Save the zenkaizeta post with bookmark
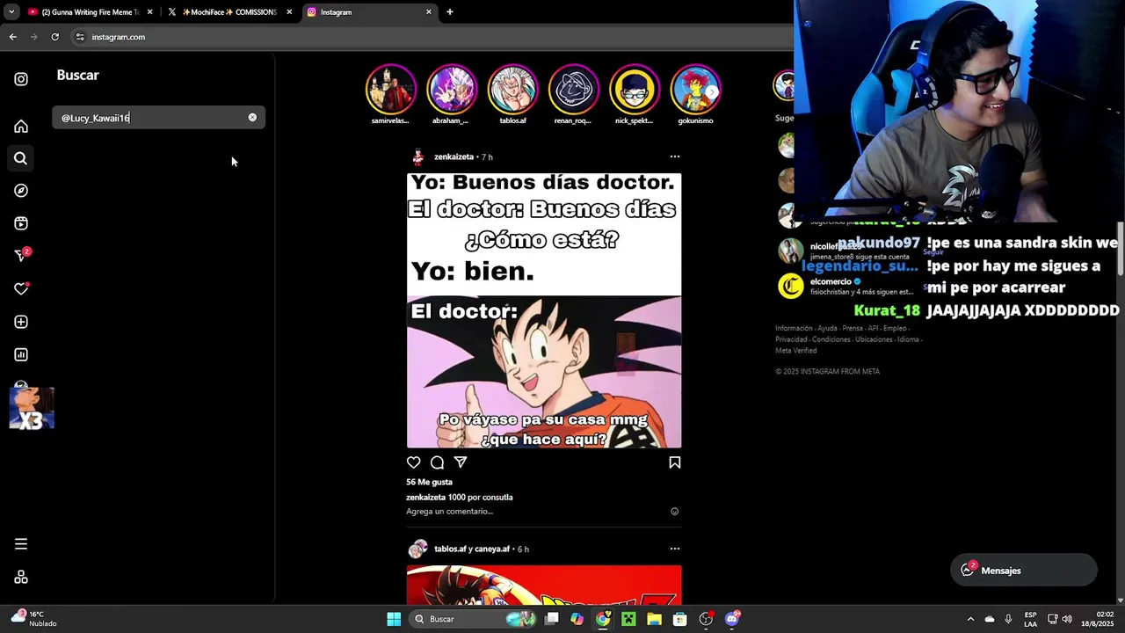This screenshot has width=1125, height=633. (x=675, y=462)
